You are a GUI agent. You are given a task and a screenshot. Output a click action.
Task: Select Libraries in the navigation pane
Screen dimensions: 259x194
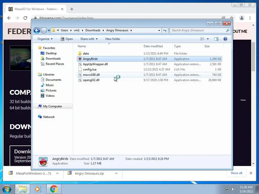tap(49, 75)
